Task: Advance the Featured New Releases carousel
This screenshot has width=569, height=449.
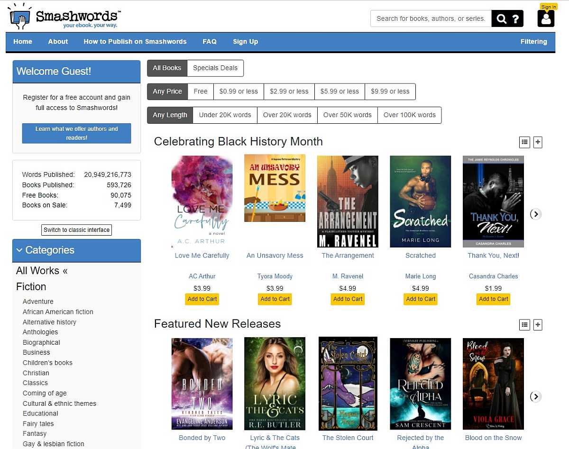Action: 535,397
